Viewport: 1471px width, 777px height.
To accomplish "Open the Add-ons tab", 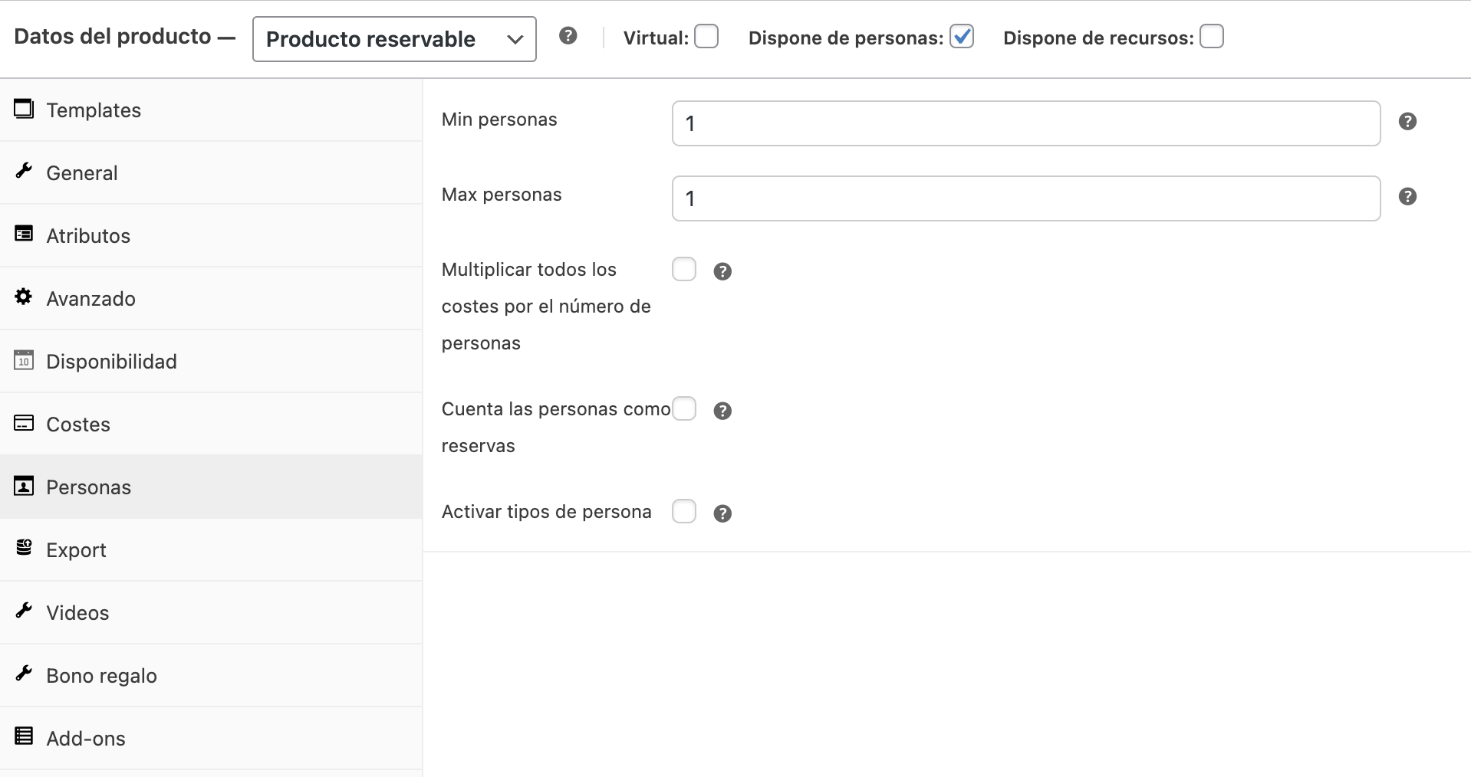I will 86,738.
